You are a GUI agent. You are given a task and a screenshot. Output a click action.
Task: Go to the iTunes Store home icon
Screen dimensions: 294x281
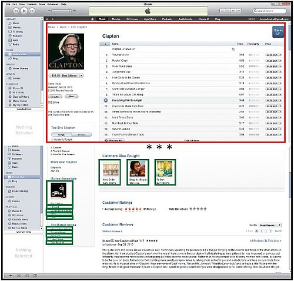[x=92, y=19]
